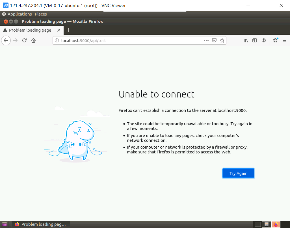
Task: Open a new tab with plus
Action: [x=68, y=30]
